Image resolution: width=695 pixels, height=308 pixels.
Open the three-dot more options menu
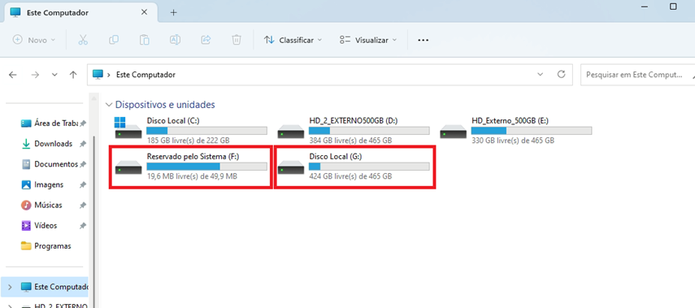(x=424, y=40)
